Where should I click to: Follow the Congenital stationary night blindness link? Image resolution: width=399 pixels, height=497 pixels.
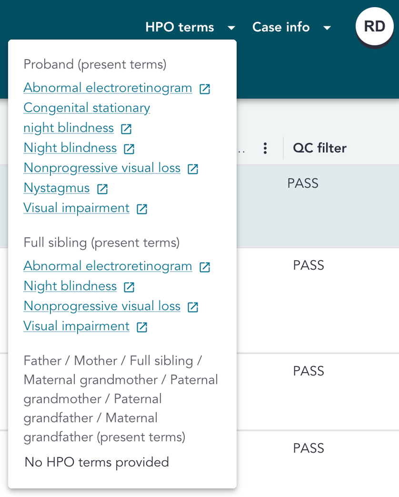(87, 108)
